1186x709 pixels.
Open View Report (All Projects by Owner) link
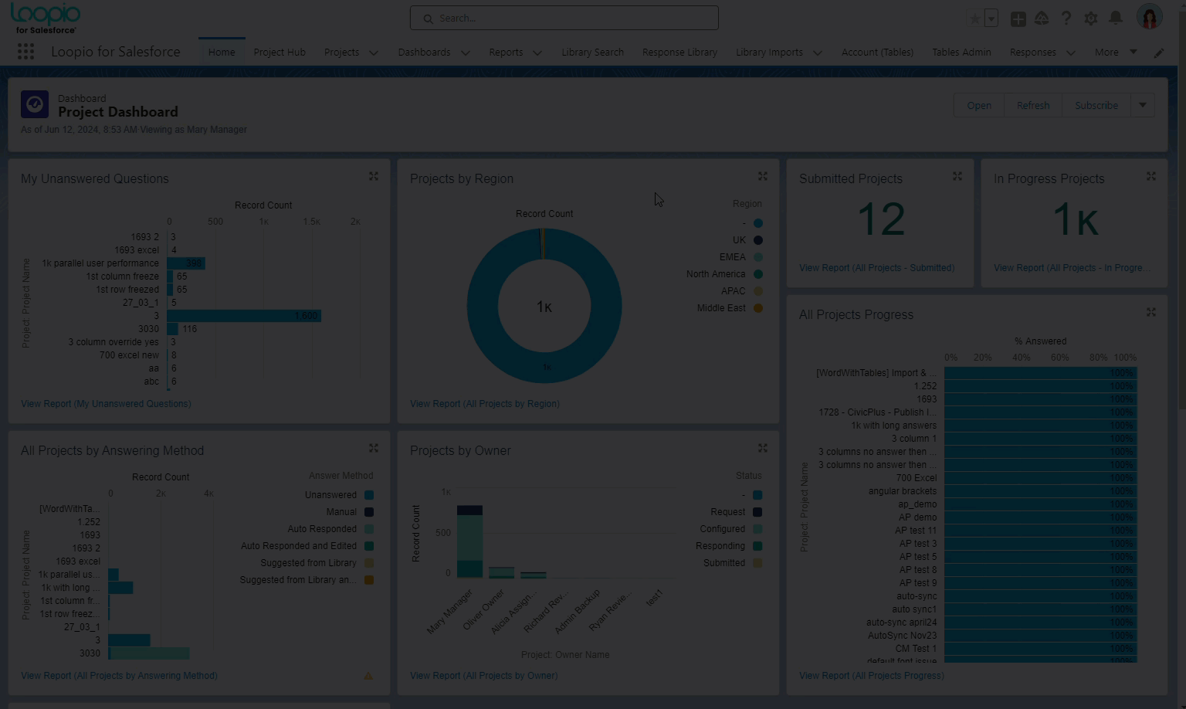point(483,676)
